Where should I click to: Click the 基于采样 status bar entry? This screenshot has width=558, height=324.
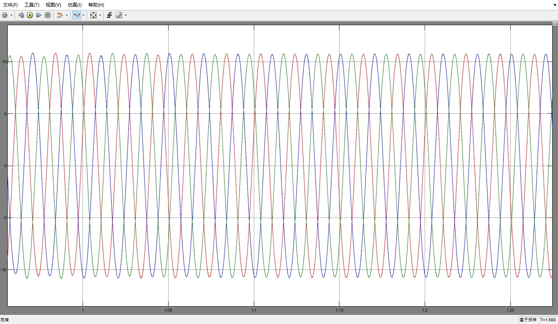pyautogui.click(x=529, y=320)
